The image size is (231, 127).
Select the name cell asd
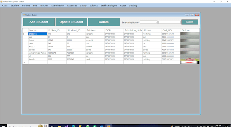[x=38, y=37]
